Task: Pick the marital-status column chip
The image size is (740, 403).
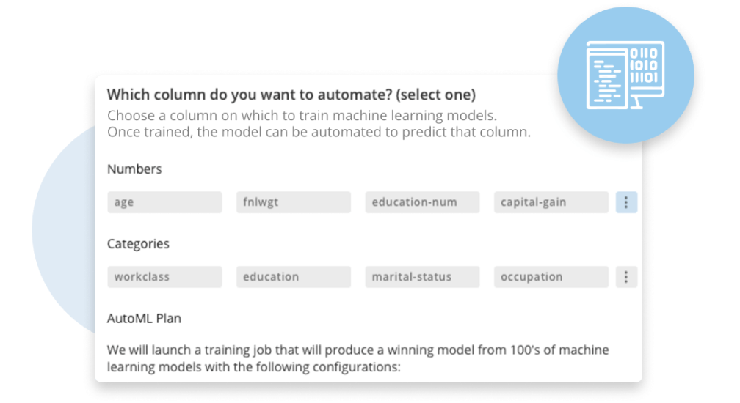Action: click(422, 277)
